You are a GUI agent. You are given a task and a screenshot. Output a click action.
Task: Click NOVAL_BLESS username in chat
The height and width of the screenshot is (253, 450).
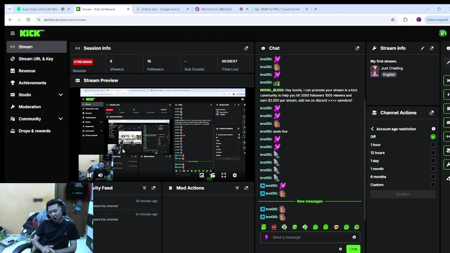(x=272, y=90)
